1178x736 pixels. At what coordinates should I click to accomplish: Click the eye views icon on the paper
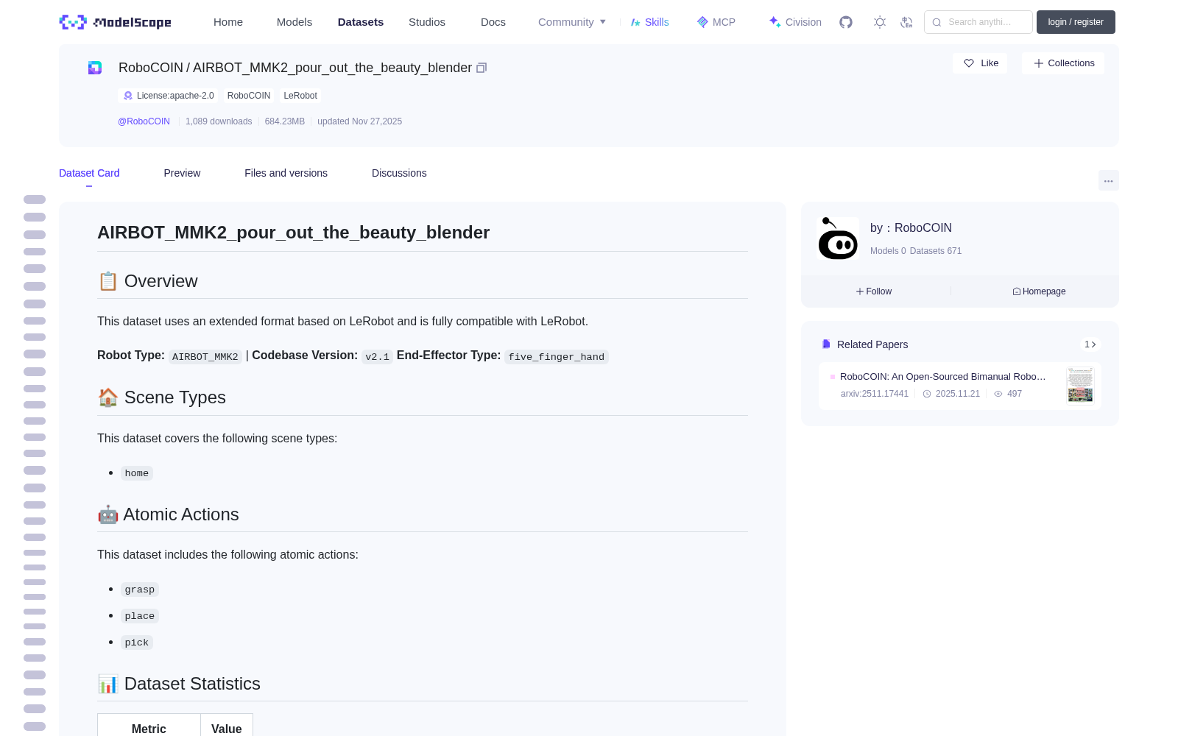pos(998,394)
